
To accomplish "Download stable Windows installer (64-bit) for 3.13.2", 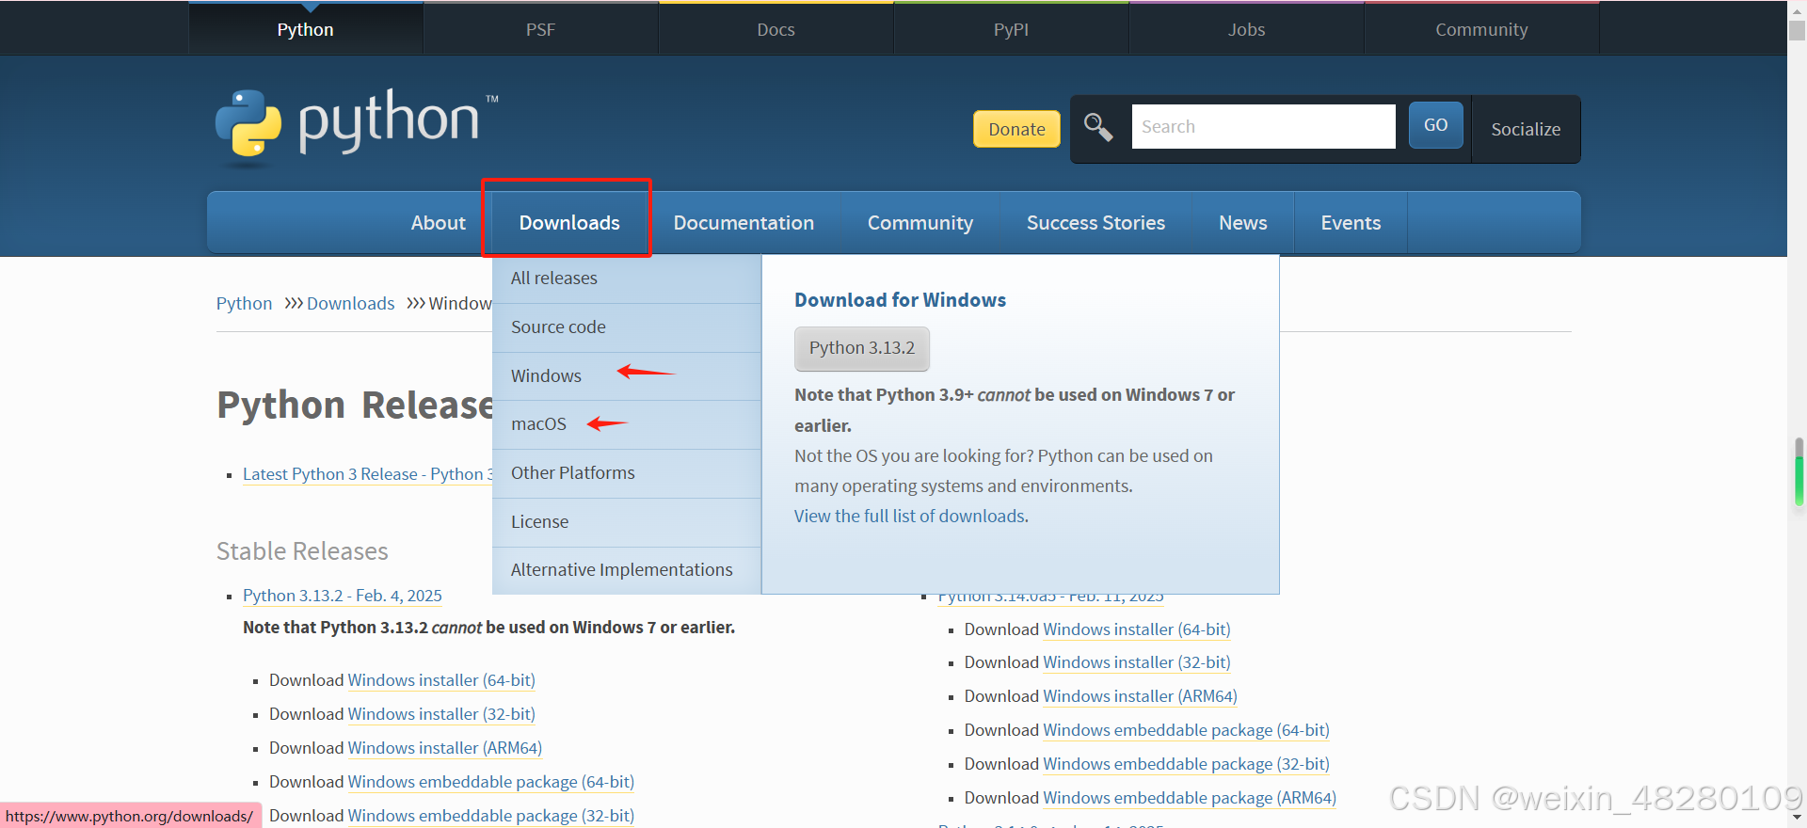I will click(x=441, y=680).
